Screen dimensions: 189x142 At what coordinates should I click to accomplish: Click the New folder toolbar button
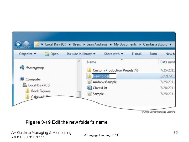[170, 54]
